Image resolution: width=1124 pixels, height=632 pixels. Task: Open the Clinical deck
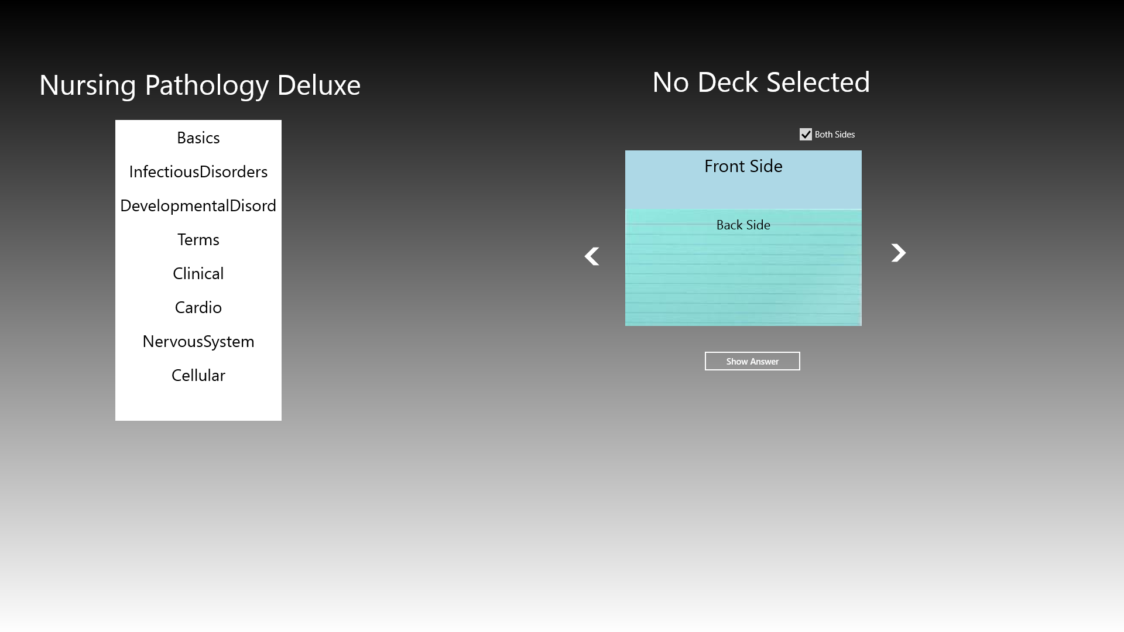[x=198, y=273]
